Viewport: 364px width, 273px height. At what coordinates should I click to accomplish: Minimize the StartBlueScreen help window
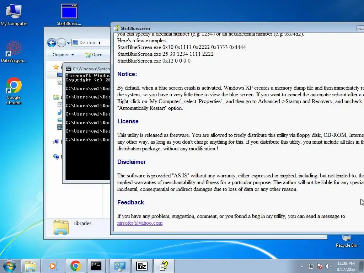tap(360, 28)
